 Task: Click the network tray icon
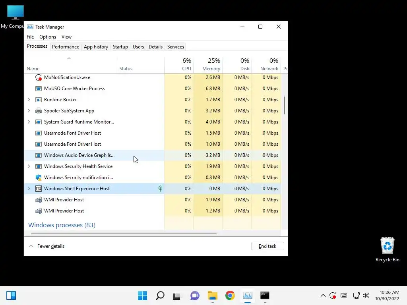tap(357, 295)
